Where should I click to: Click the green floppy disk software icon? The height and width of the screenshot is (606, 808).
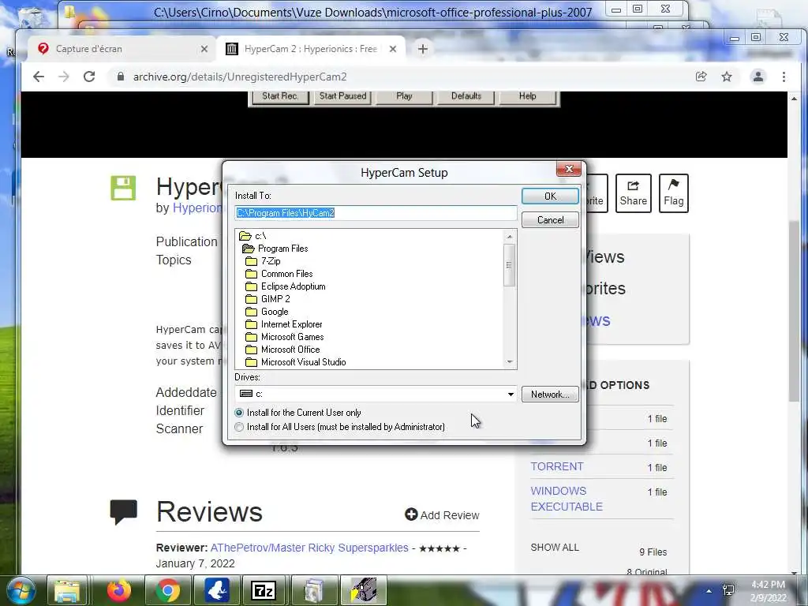coord(123,188)
